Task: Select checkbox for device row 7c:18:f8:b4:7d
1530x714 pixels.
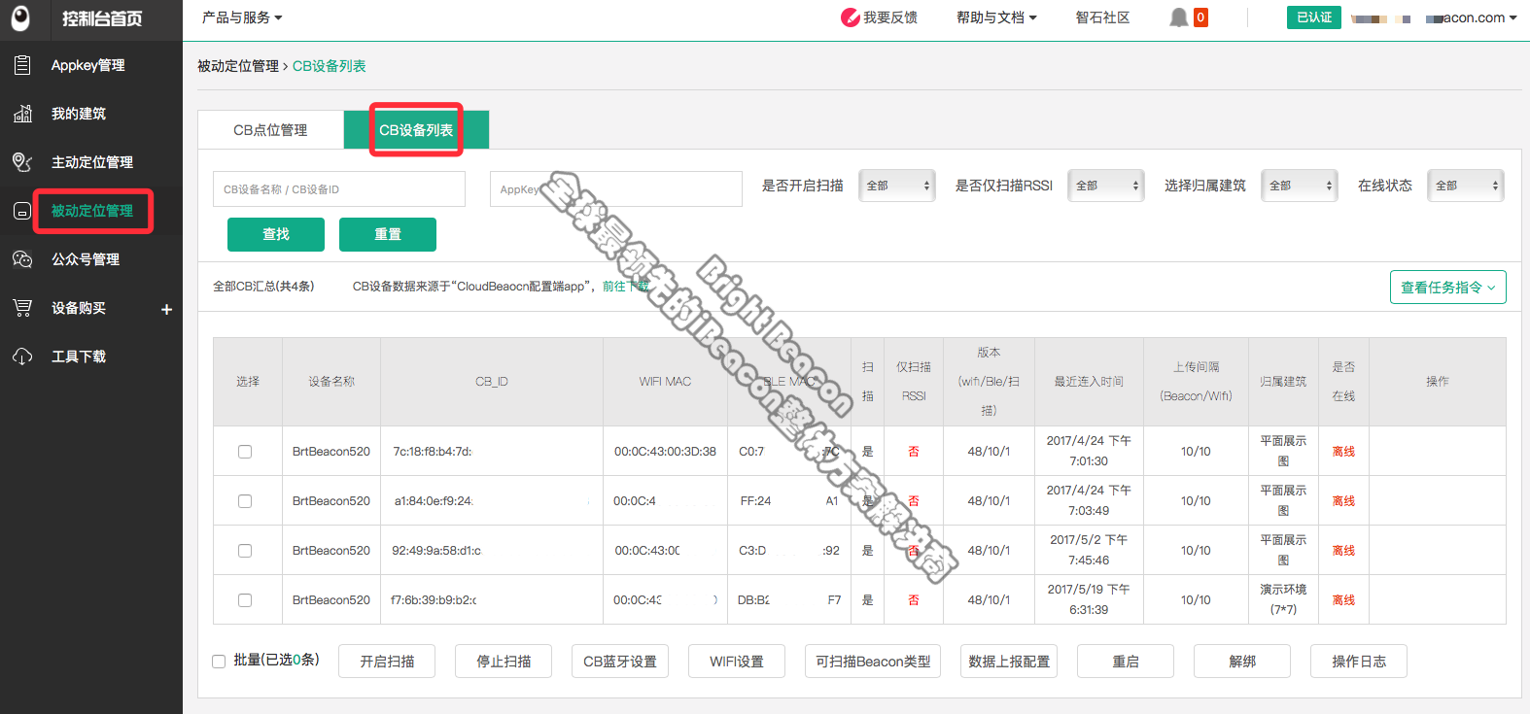Action: 245,452
